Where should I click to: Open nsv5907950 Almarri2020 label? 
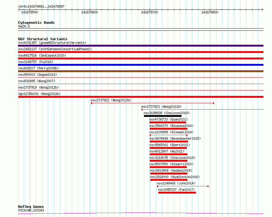coord(171,164)
